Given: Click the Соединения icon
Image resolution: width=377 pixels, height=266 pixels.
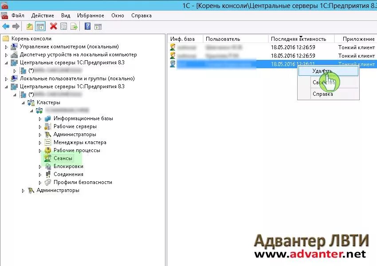Looking at the screenshot, I should 48,174.
